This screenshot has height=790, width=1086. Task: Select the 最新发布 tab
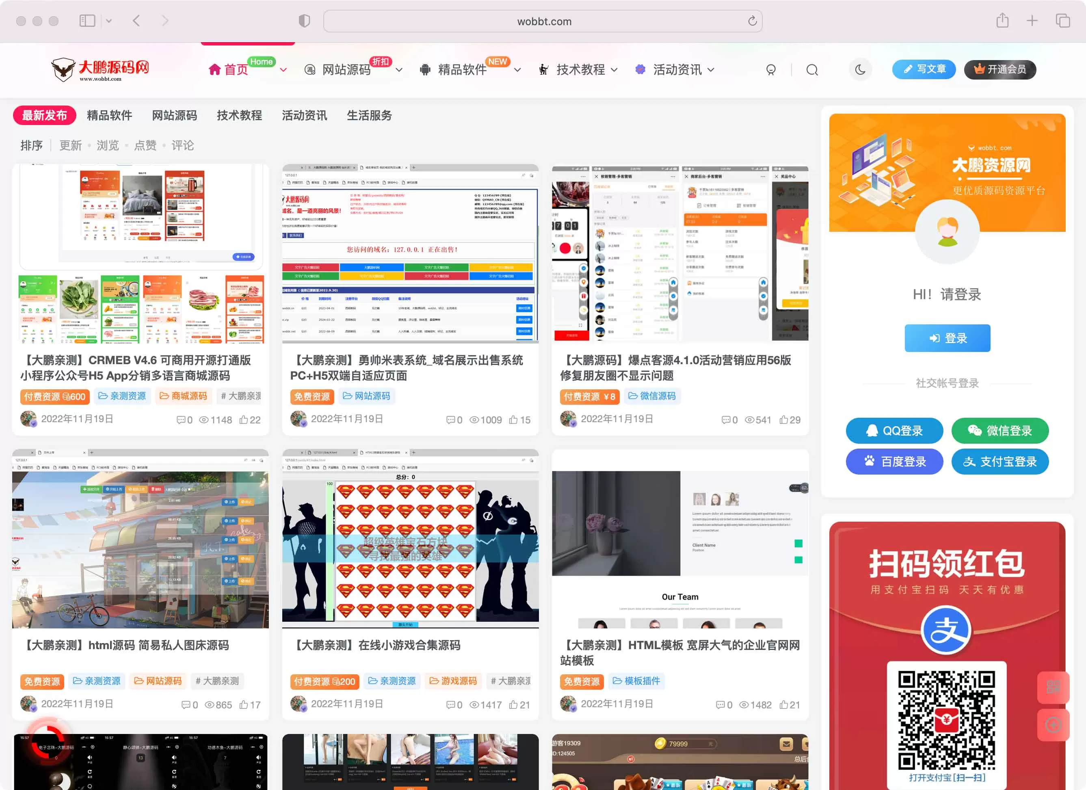point(44,115)
